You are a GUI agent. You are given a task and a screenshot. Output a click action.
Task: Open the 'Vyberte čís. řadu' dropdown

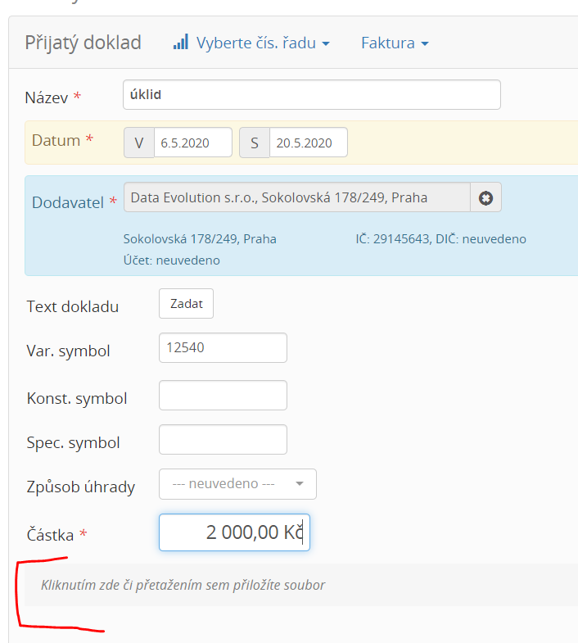tap(263, 43)
